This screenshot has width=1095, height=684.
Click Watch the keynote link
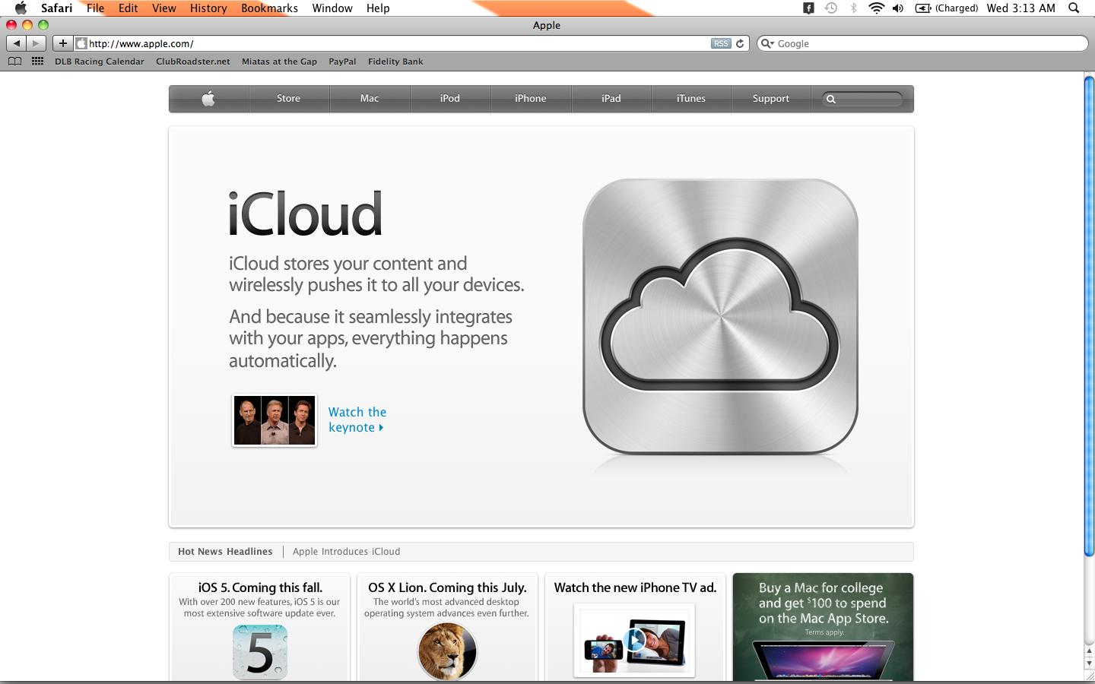coord(357,420)
